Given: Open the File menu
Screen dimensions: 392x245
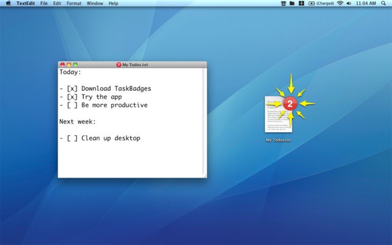Looking at the screenshot, I should (44, 4).
